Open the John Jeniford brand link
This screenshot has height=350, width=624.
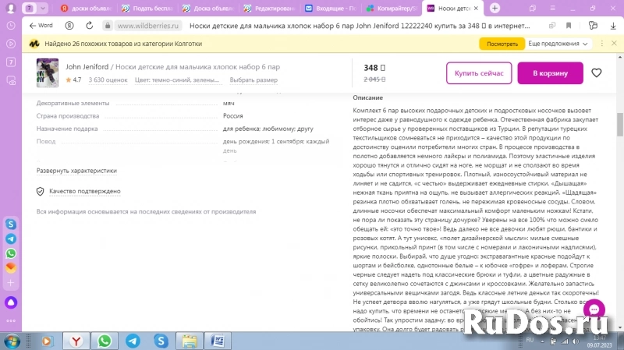87,67
